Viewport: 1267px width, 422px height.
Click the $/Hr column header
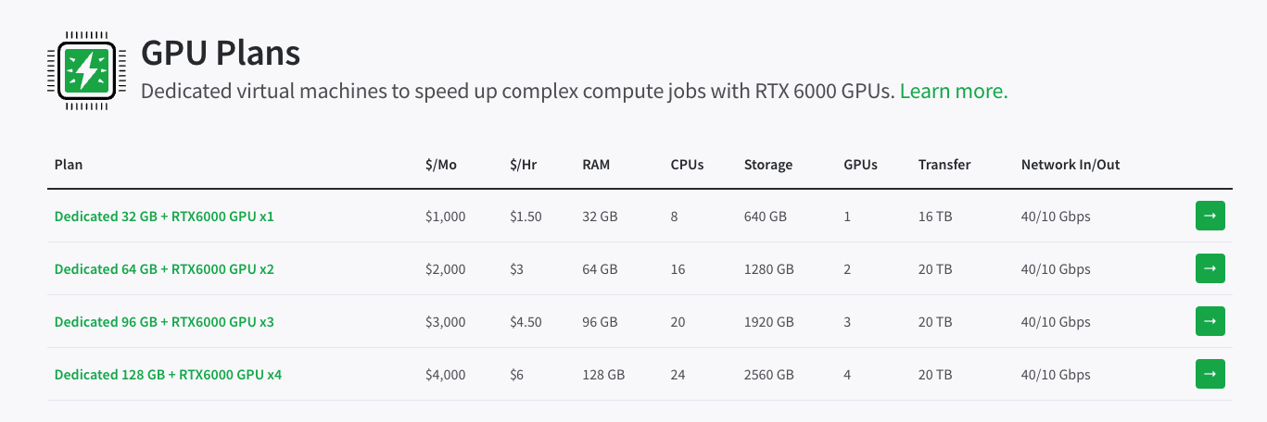(524, 165)
